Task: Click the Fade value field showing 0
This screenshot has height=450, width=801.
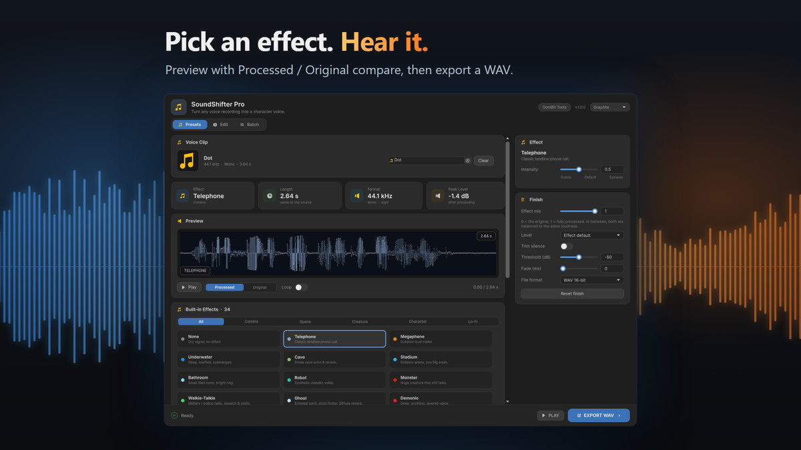Action: [612, 268]
